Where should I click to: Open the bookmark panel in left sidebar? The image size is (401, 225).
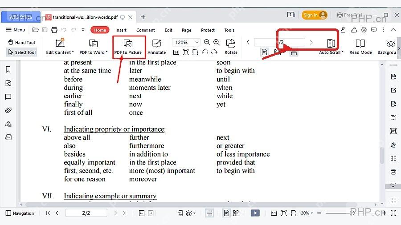8,69
